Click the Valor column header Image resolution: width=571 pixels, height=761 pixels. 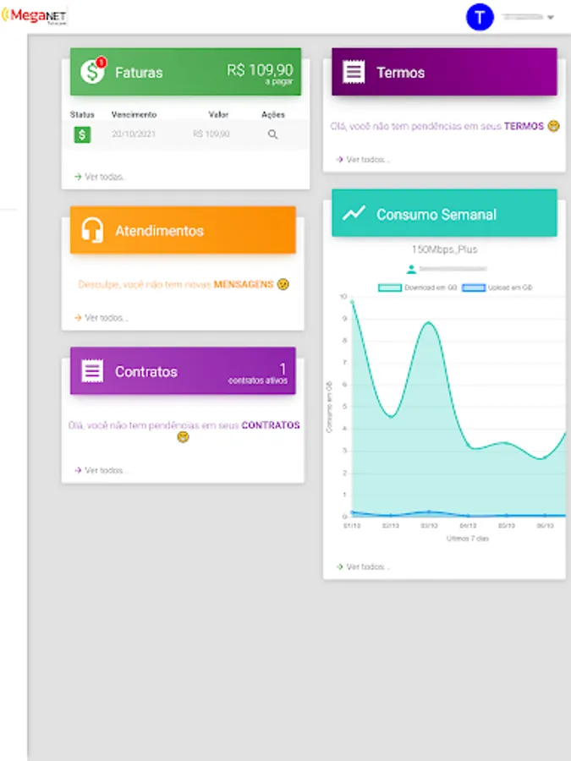click(218, 114)
